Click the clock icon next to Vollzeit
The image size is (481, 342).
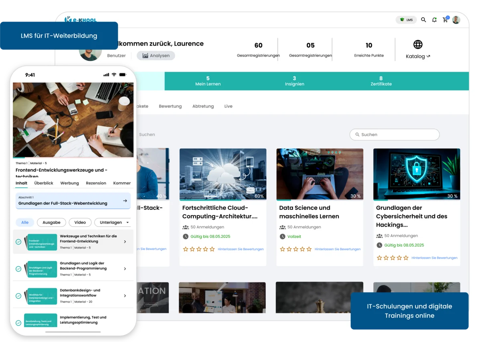(283, 236)
